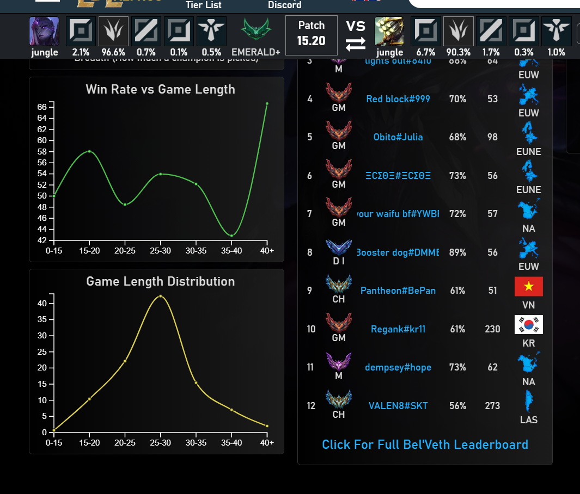Click 98 games value for Obito#Julia

click(492, 137)
